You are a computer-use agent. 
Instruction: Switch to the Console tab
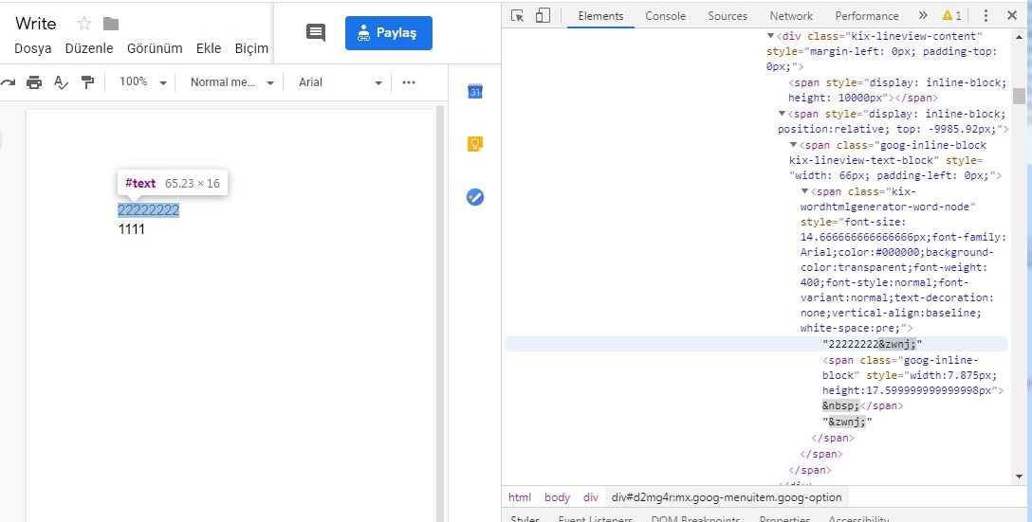pos(666,16)
